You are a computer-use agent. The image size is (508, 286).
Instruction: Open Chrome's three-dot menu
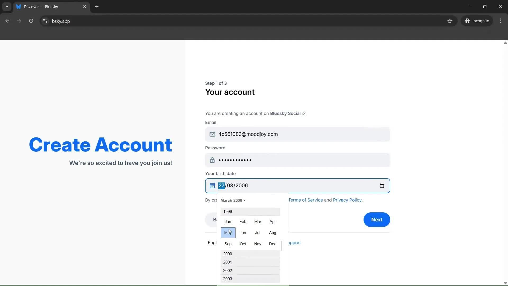tap(501, 21)
